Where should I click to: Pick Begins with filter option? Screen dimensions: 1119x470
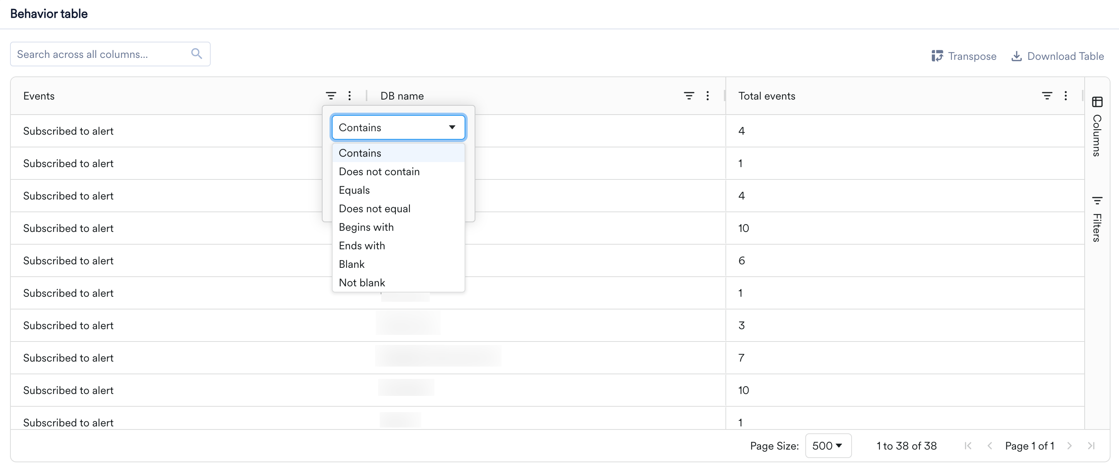[398, 227]
